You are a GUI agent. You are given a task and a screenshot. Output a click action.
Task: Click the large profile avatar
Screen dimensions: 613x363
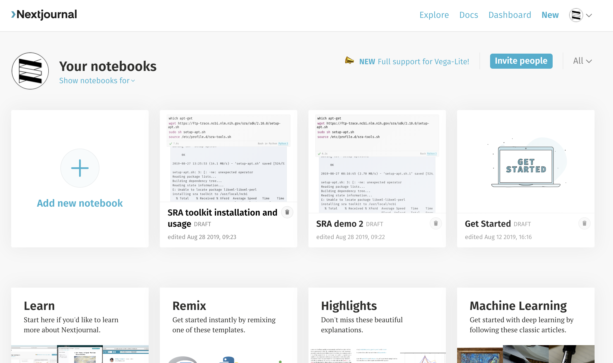(x=30, y=71)
